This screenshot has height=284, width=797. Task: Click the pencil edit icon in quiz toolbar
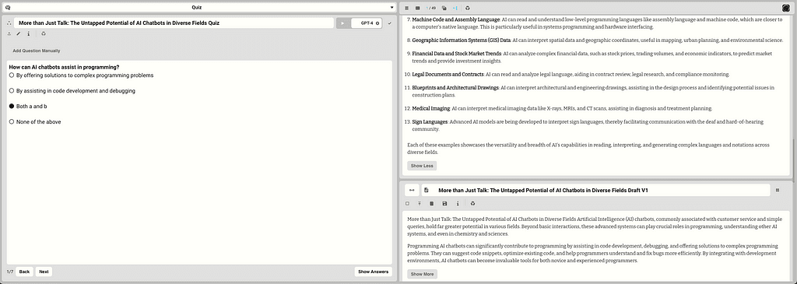[19, 34]
